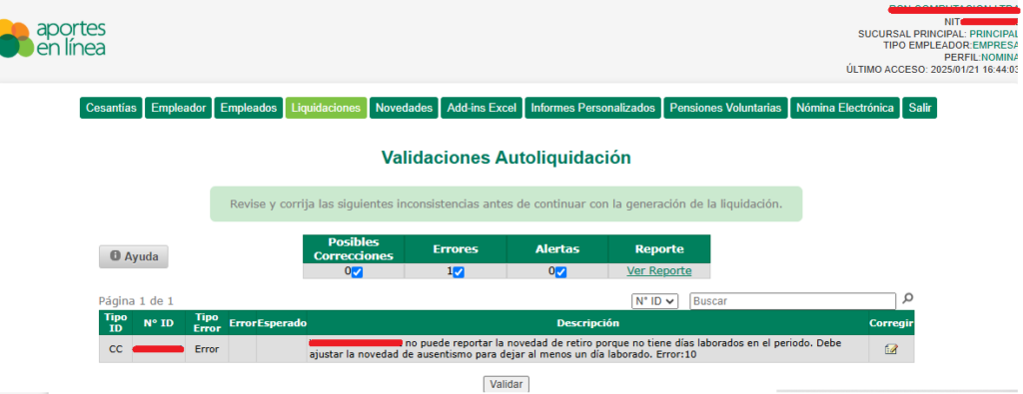Click the Descripción column header

pos(587,323)
